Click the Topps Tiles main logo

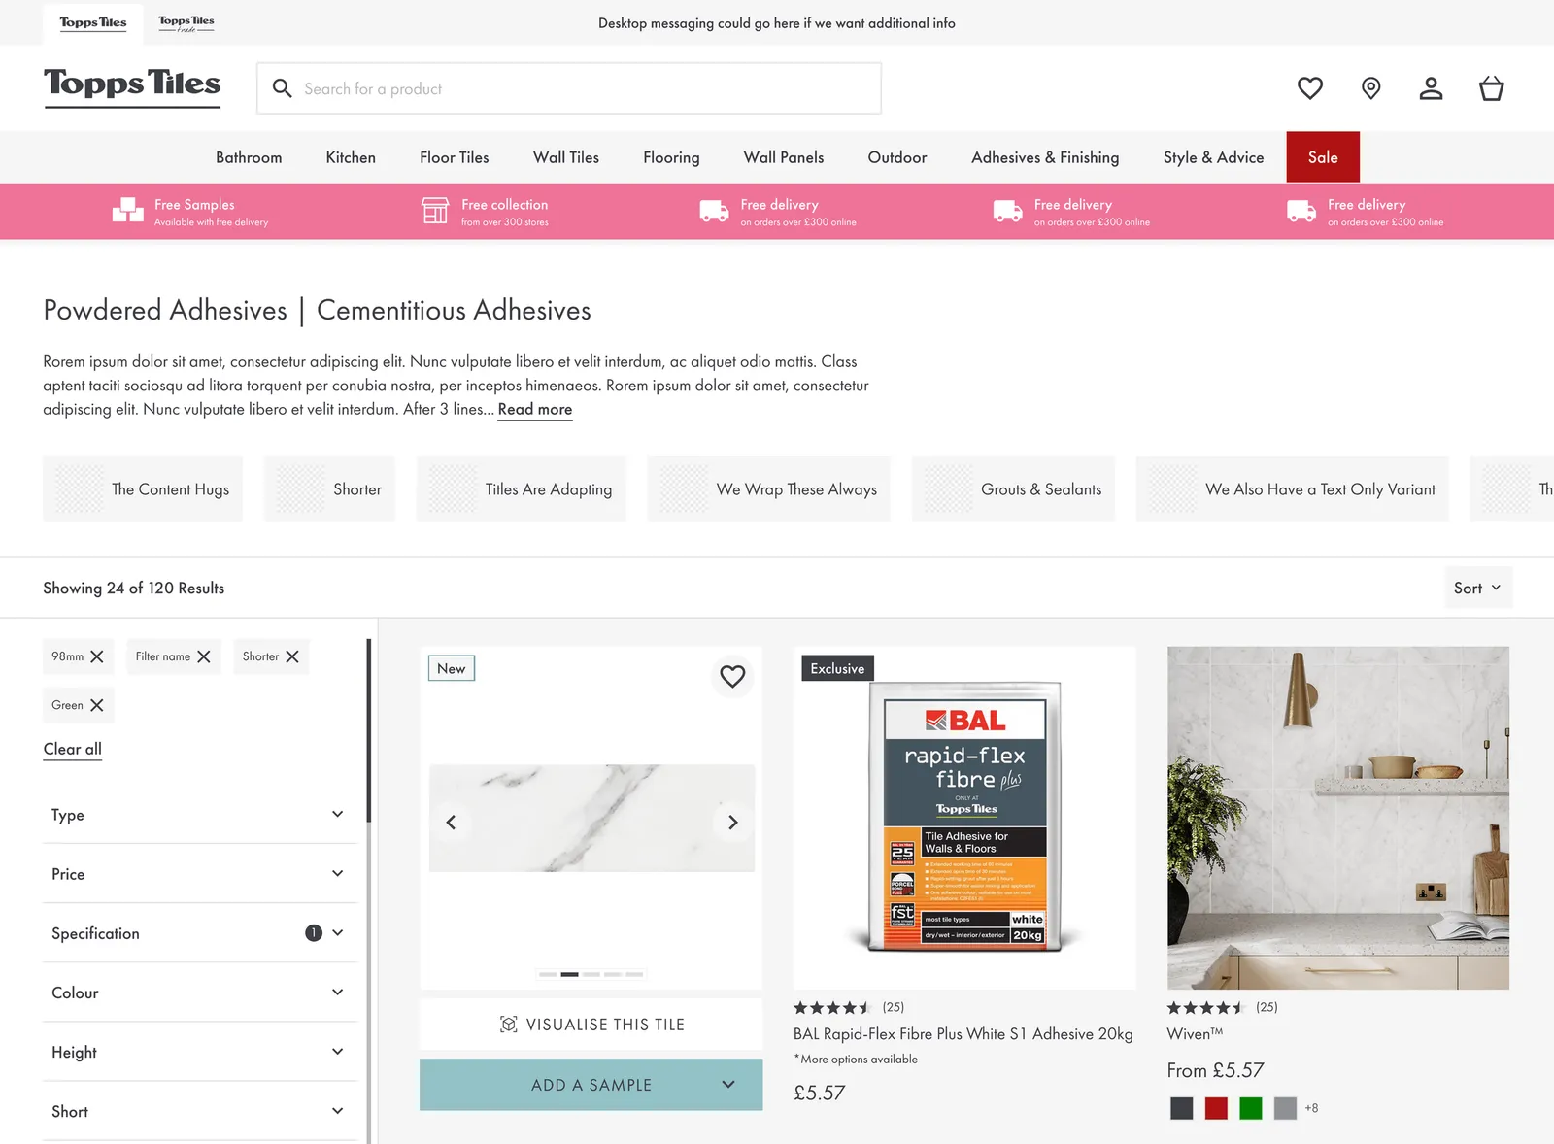pos(132,86)
